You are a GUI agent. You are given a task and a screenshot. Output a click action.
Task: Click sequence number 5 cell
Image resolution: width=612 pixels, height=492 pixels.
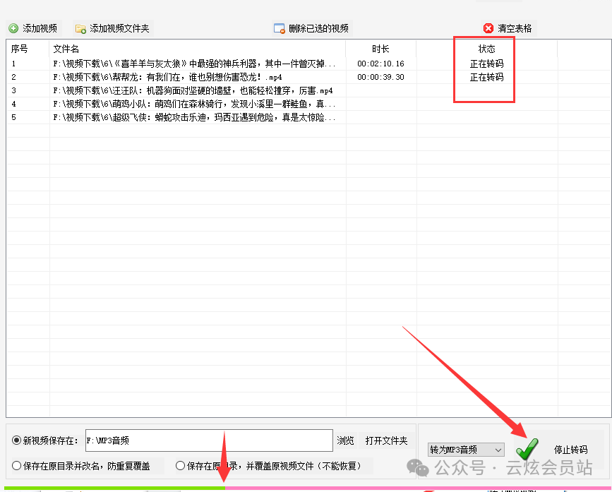click(x=13, y=117)
